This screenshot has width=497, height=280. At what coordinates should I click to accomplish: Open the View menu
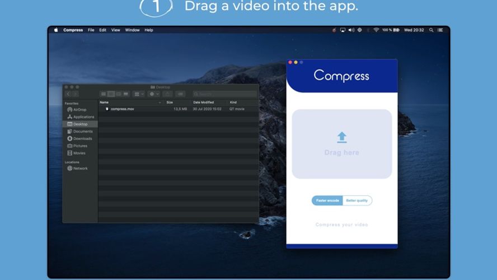tap(116, 30)
